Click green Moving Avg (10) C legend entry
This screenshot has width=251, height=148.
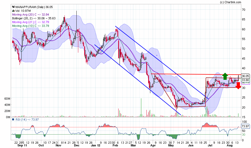[x=30, y=26]
